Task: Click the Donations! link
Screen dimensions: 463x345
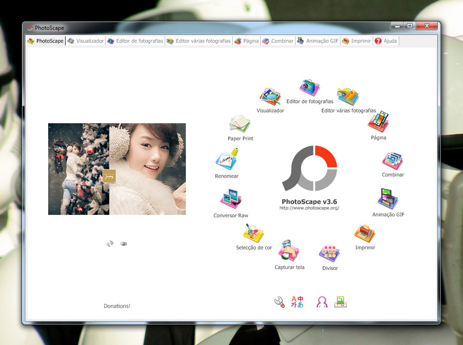Action: (117, 306)
